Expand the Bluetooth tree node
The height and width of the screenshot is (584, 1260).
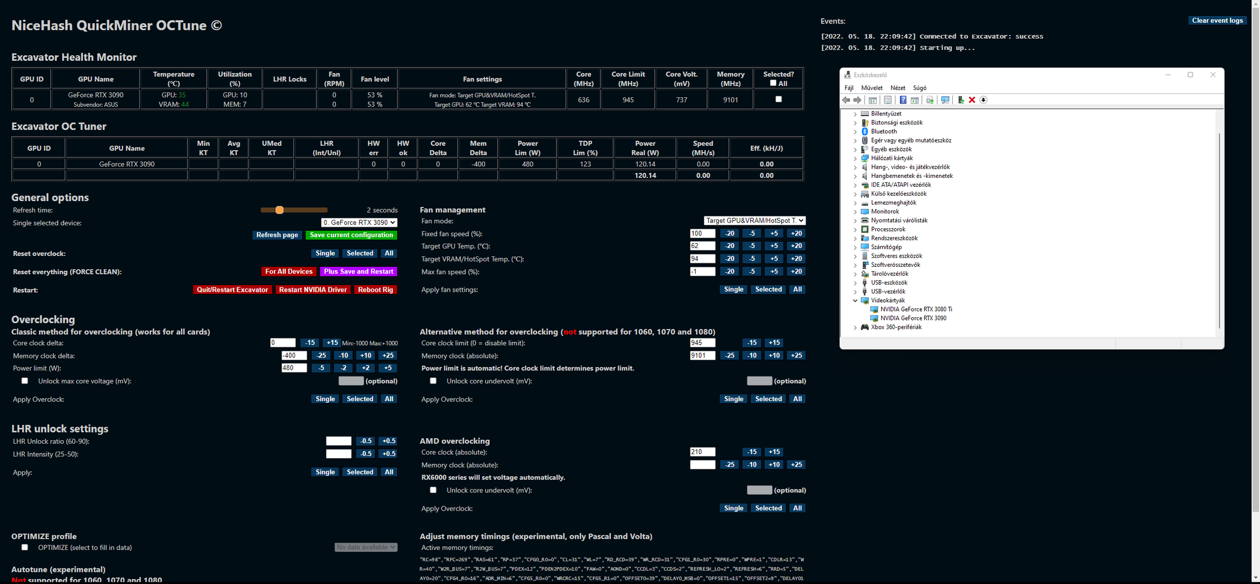click(855, 131)
